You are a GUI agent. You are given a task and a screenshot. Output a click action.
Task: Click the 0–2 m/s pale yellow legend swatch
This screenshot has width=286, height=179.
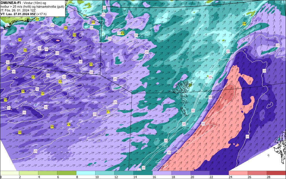[x=9, y=173]
